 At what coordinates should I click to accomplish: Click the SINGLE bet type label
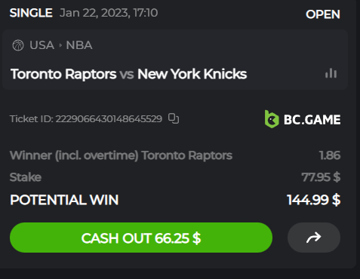(31, 13)
